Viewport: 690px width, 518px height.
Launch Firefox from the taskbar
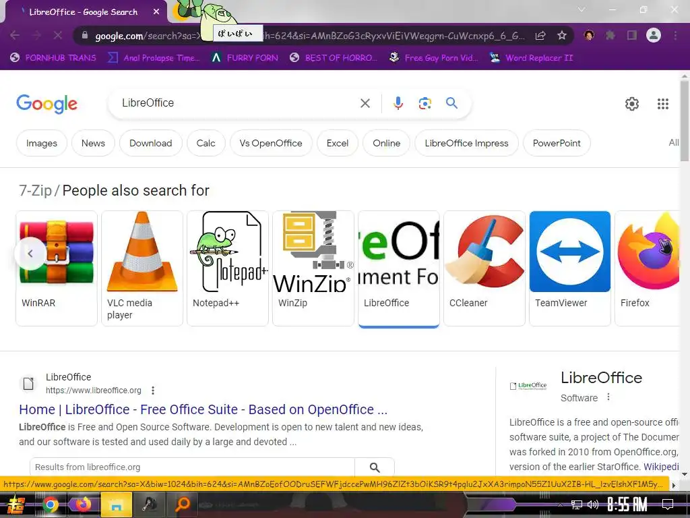coord(83,505)
